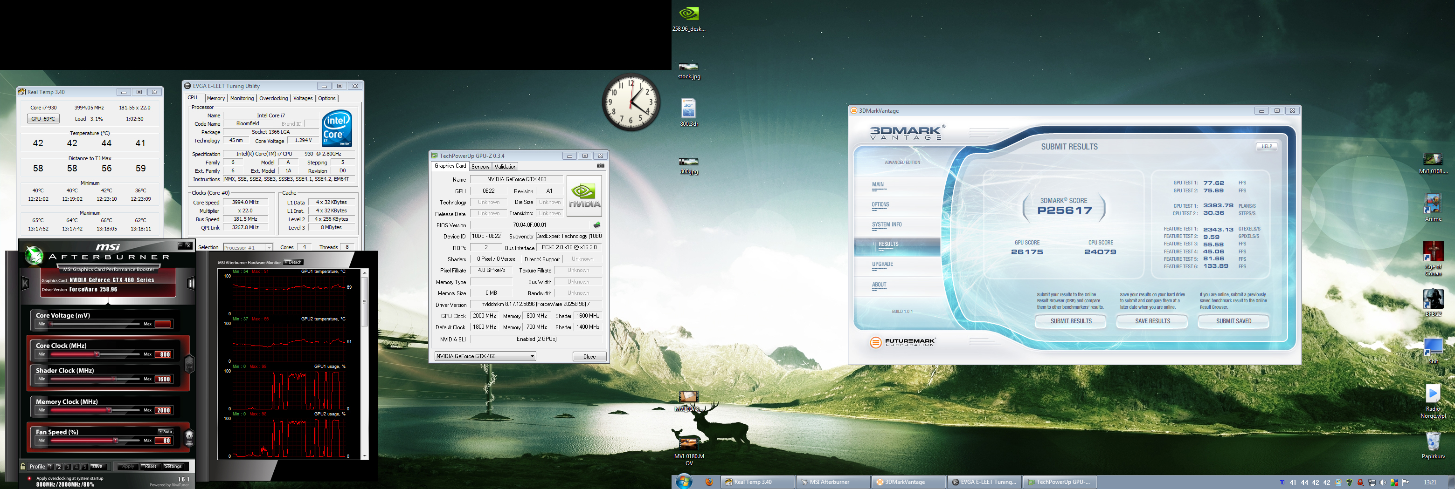Click the SUBMIT RESULTS button

click(1071, 321)
